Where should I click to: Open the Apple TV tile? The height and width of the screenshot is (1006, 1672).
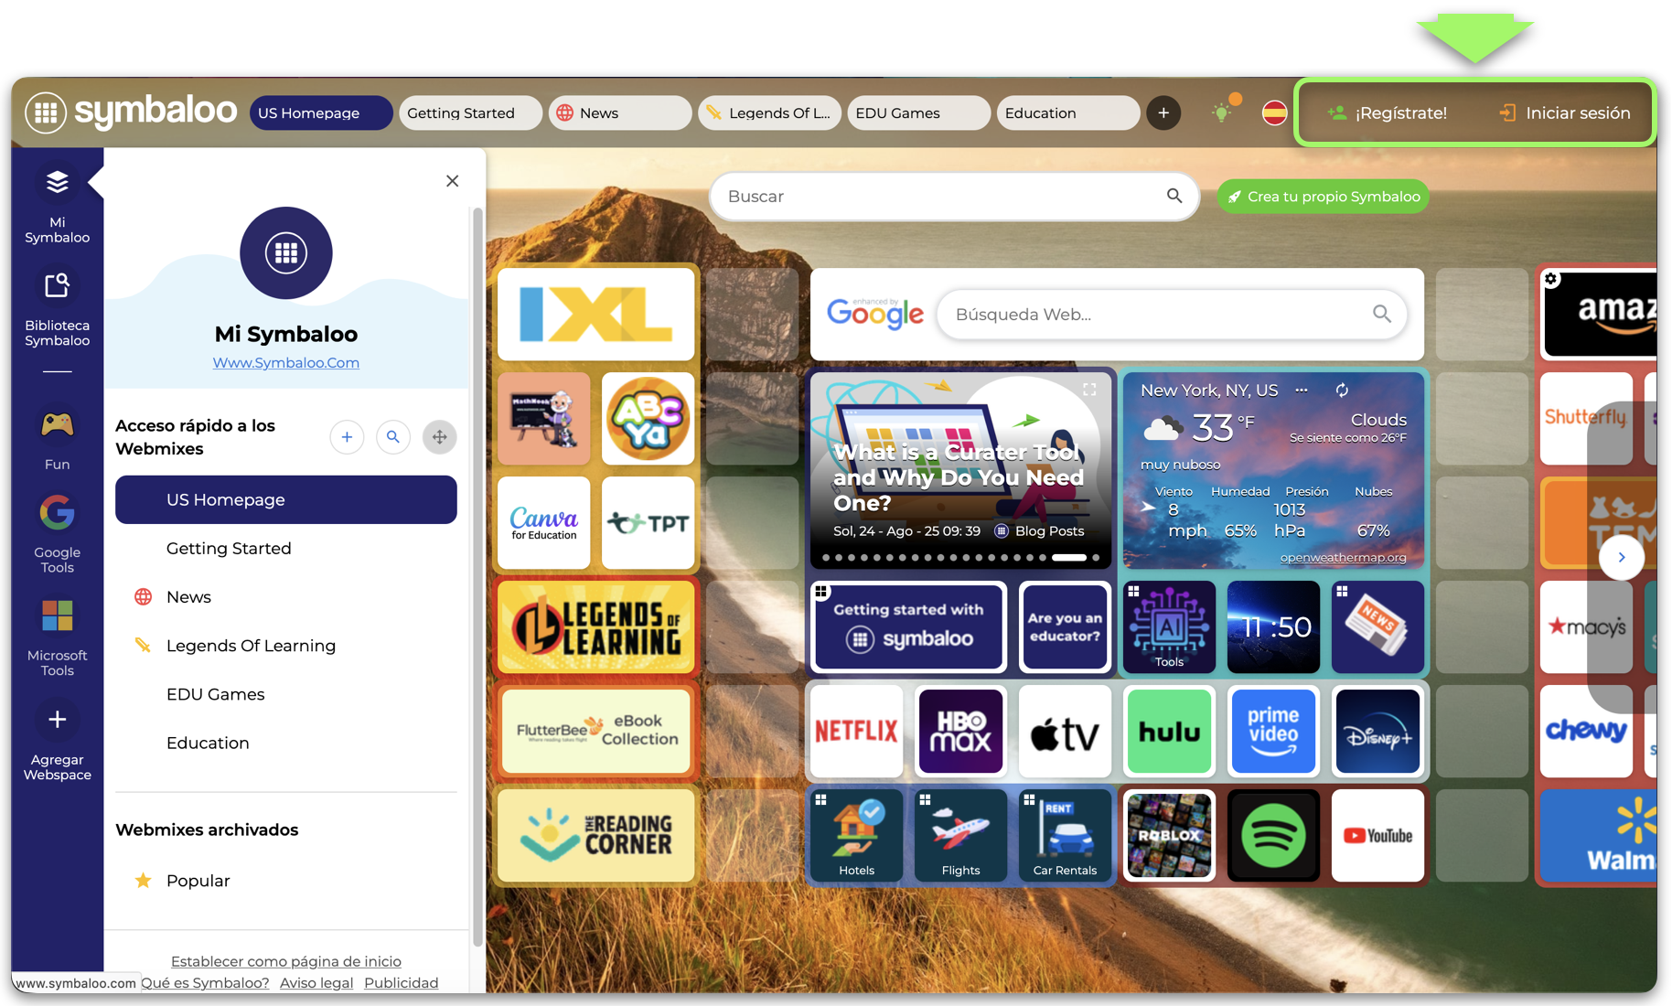pos(1066,732)
